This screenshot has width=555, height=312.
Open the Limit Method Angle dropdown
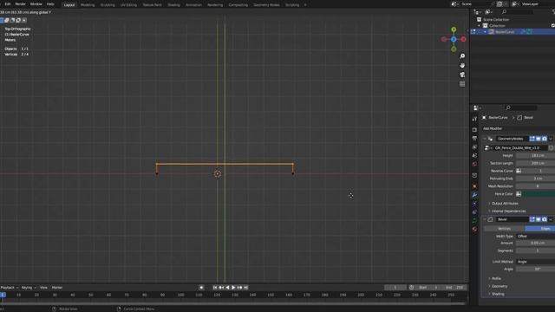536,262
